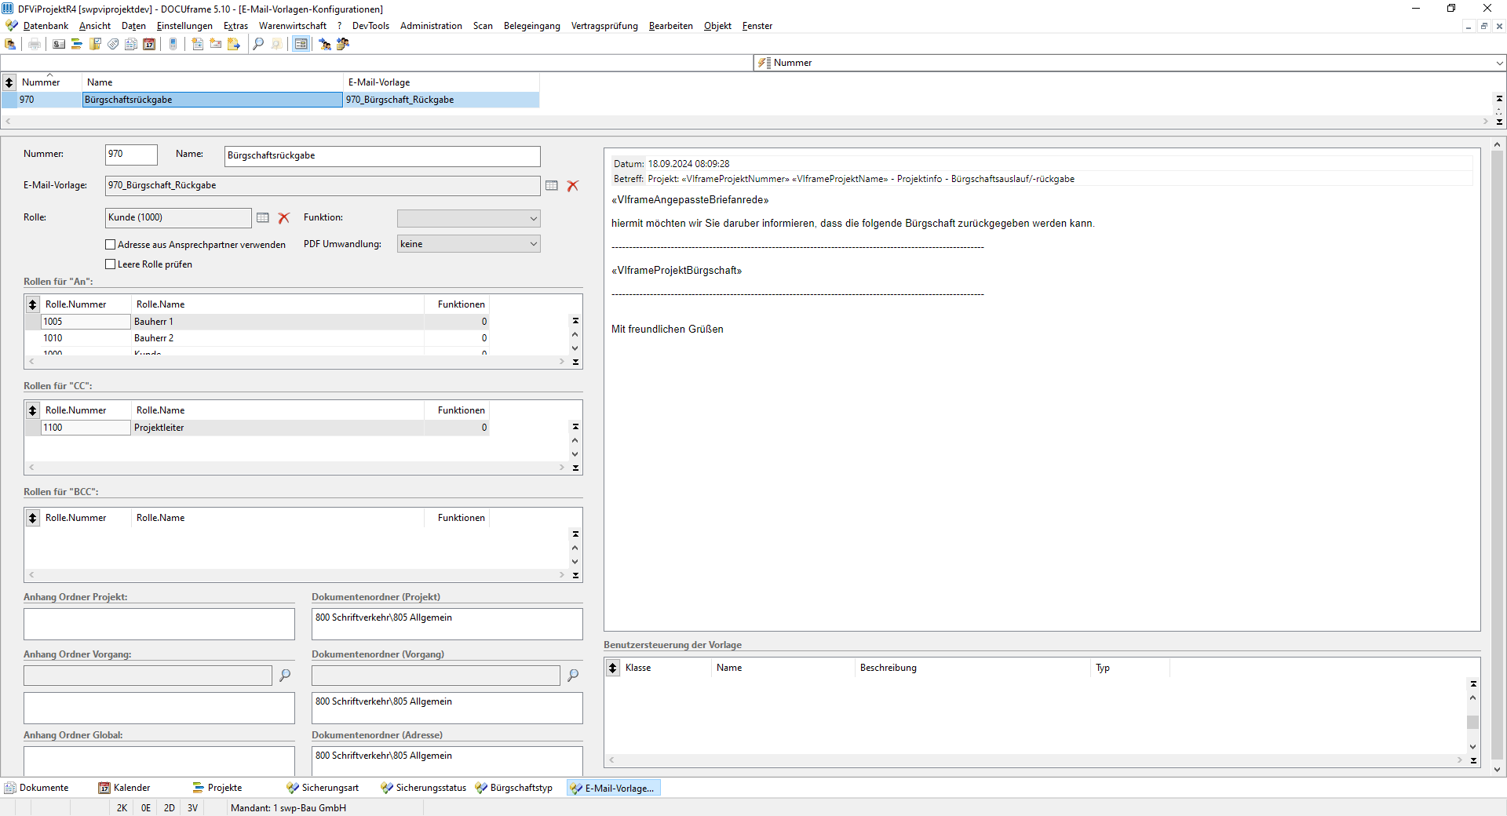Jump to last row in An roles table
Viewport: 1507px width, 816px height.
pos(575,362)
